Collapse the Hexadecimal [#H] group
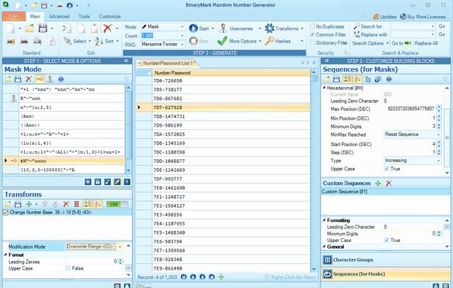 point(324,88)
